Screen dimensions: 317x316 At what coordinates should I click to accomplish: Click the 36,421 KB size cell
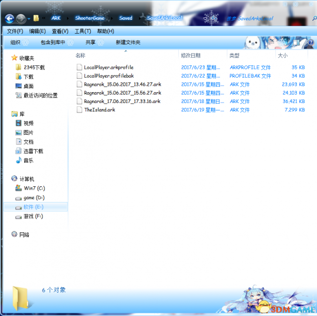tap(294, 102)
